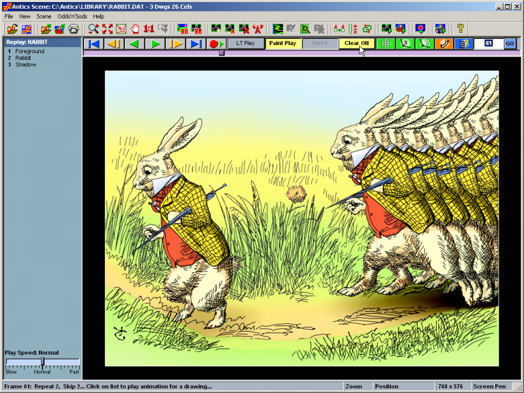The height and width of the screenshot is (393, 524).
Task: Select the zoom magnifier tool
Action: (x=93, y=29)
